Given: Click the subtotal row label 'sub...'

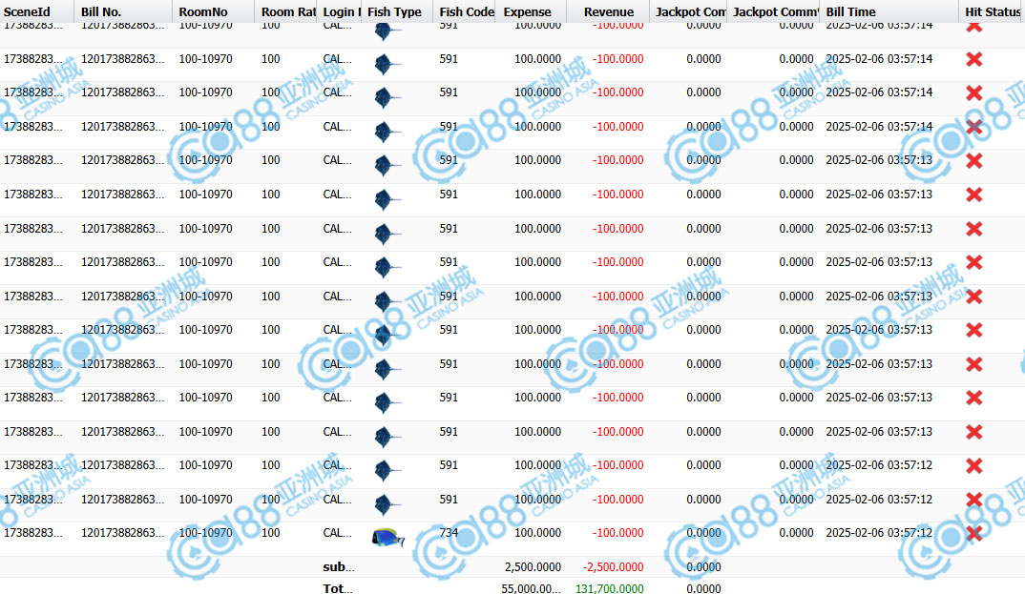Looking at the screenshot, I should 338,566.
